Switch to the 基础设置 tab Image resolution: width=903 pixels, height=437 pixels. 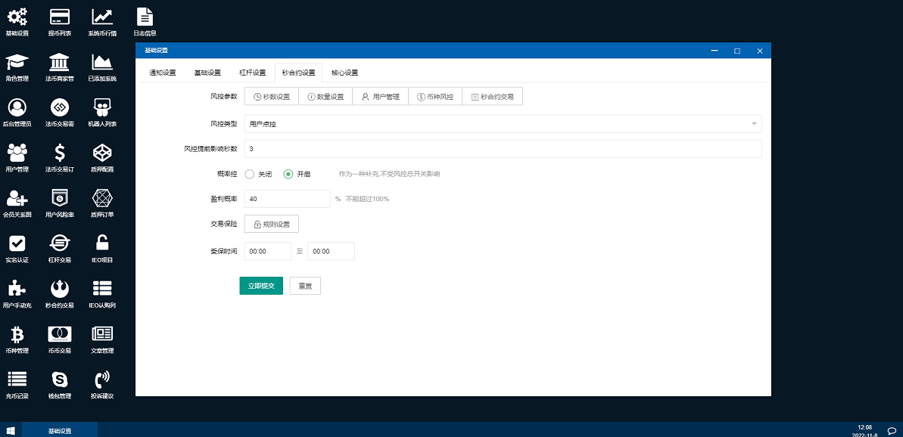pos(207,73)
